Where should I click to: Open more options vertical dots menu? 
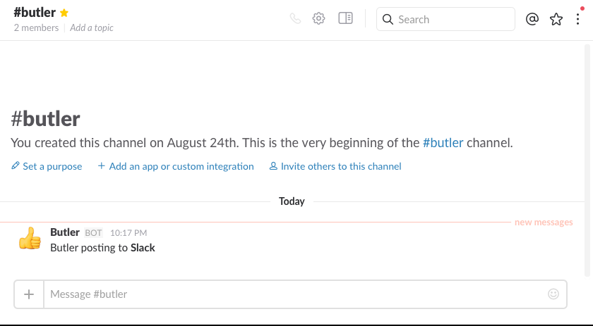(578, 19)
